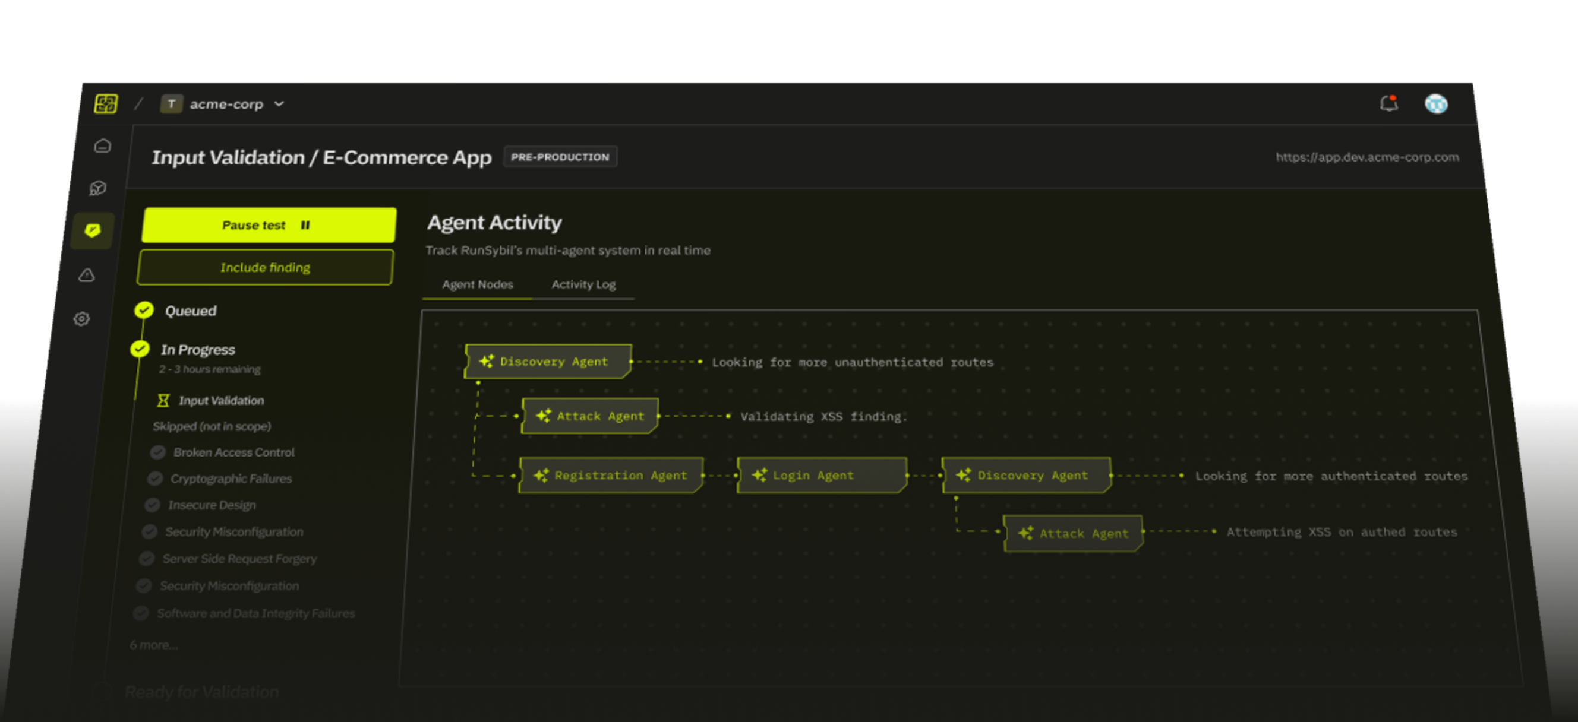The width and height of the screenshot is (1578, 722).
Task: Select the Discovery Agent node in the graph
Action: (x=548, y=362)
